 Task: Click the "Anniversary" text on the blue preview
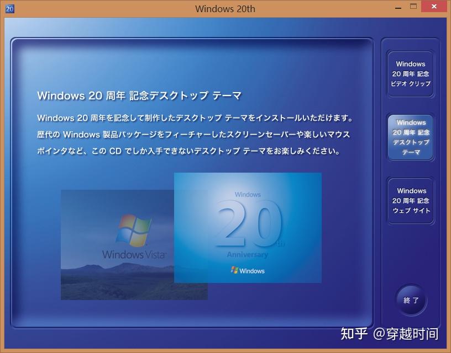coord(247,254)
